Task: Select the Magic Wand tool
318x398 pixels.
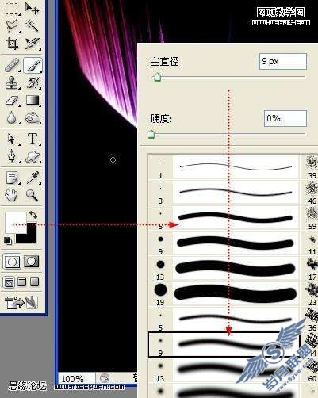Action: click(33, 26)
